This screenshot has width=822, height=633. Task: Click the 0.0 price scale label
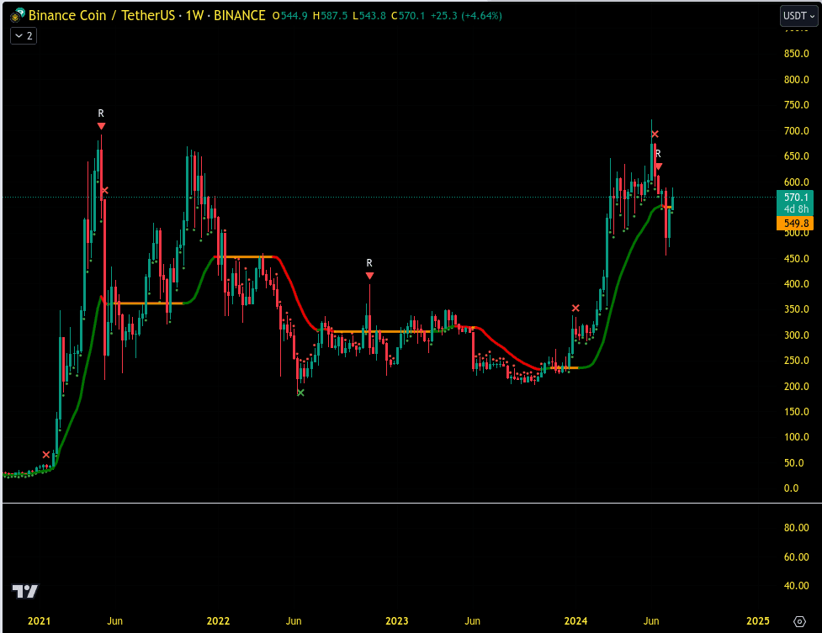coord(791,488)
